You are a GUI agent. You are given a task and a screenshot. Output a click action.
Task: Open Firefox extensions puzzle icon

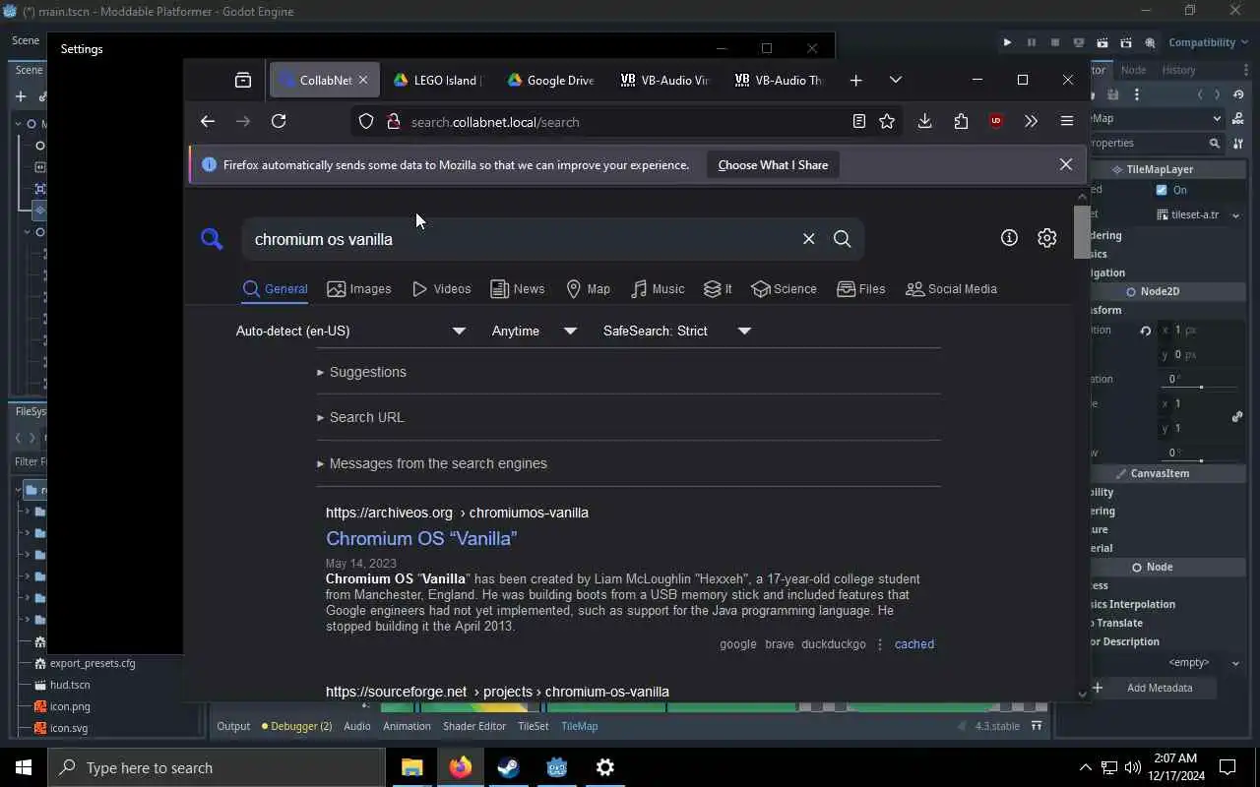961,121
